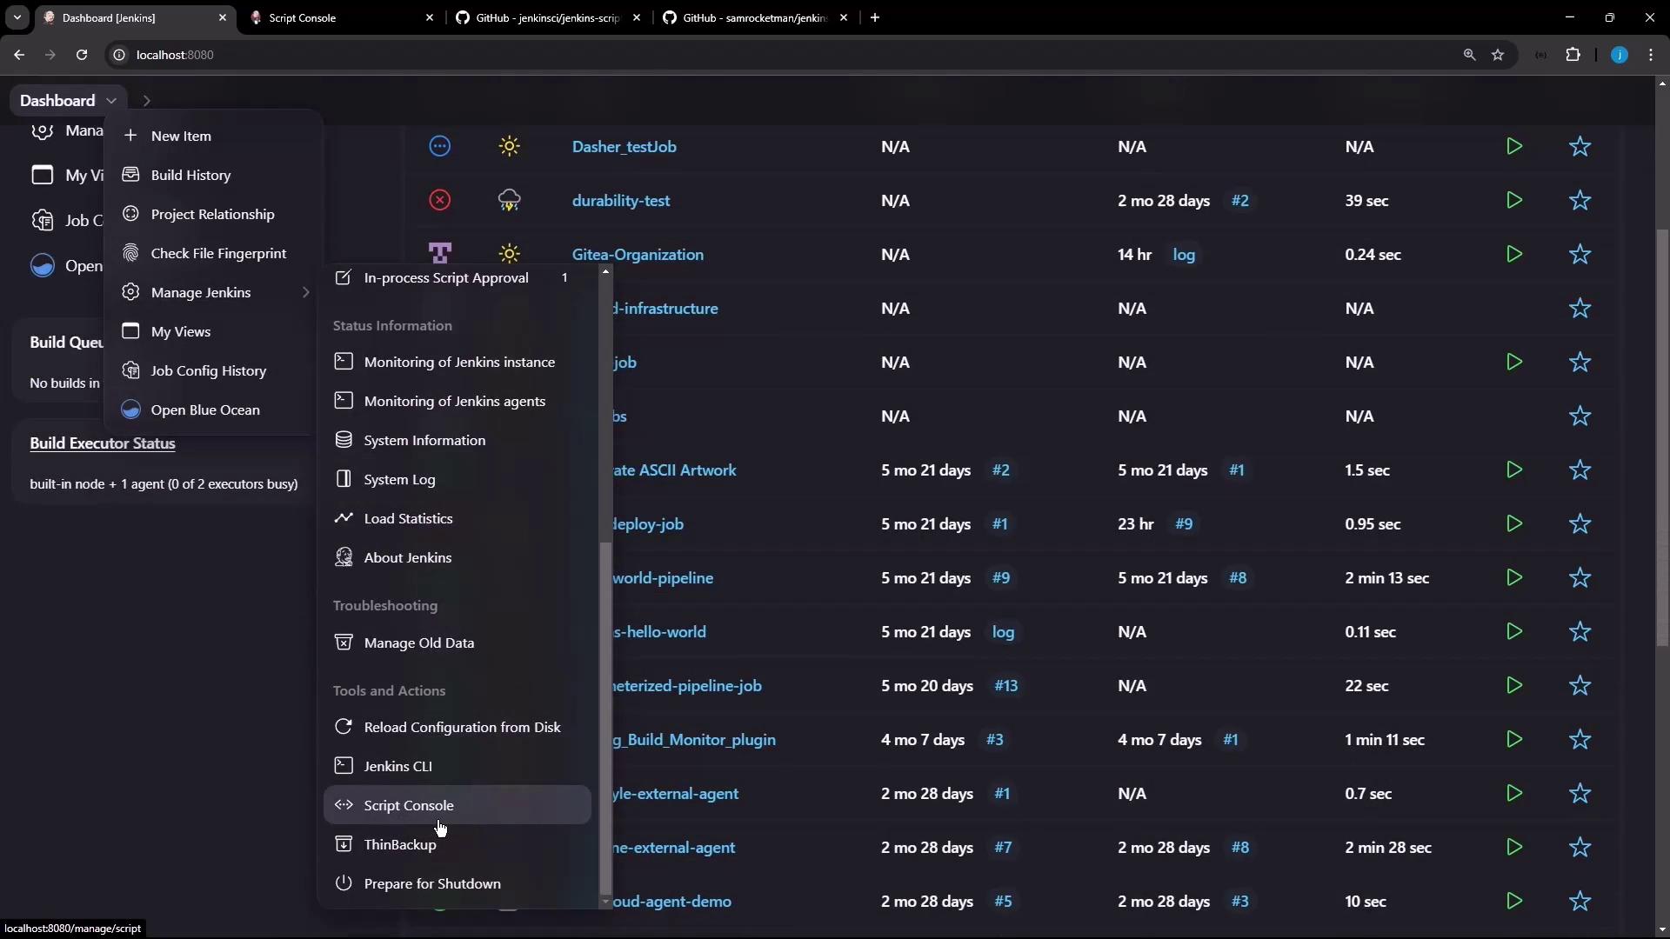Choose ThinBackup from Tools and Actions
The width and height of the screenshot is (1670, 939).
(400, 844)
